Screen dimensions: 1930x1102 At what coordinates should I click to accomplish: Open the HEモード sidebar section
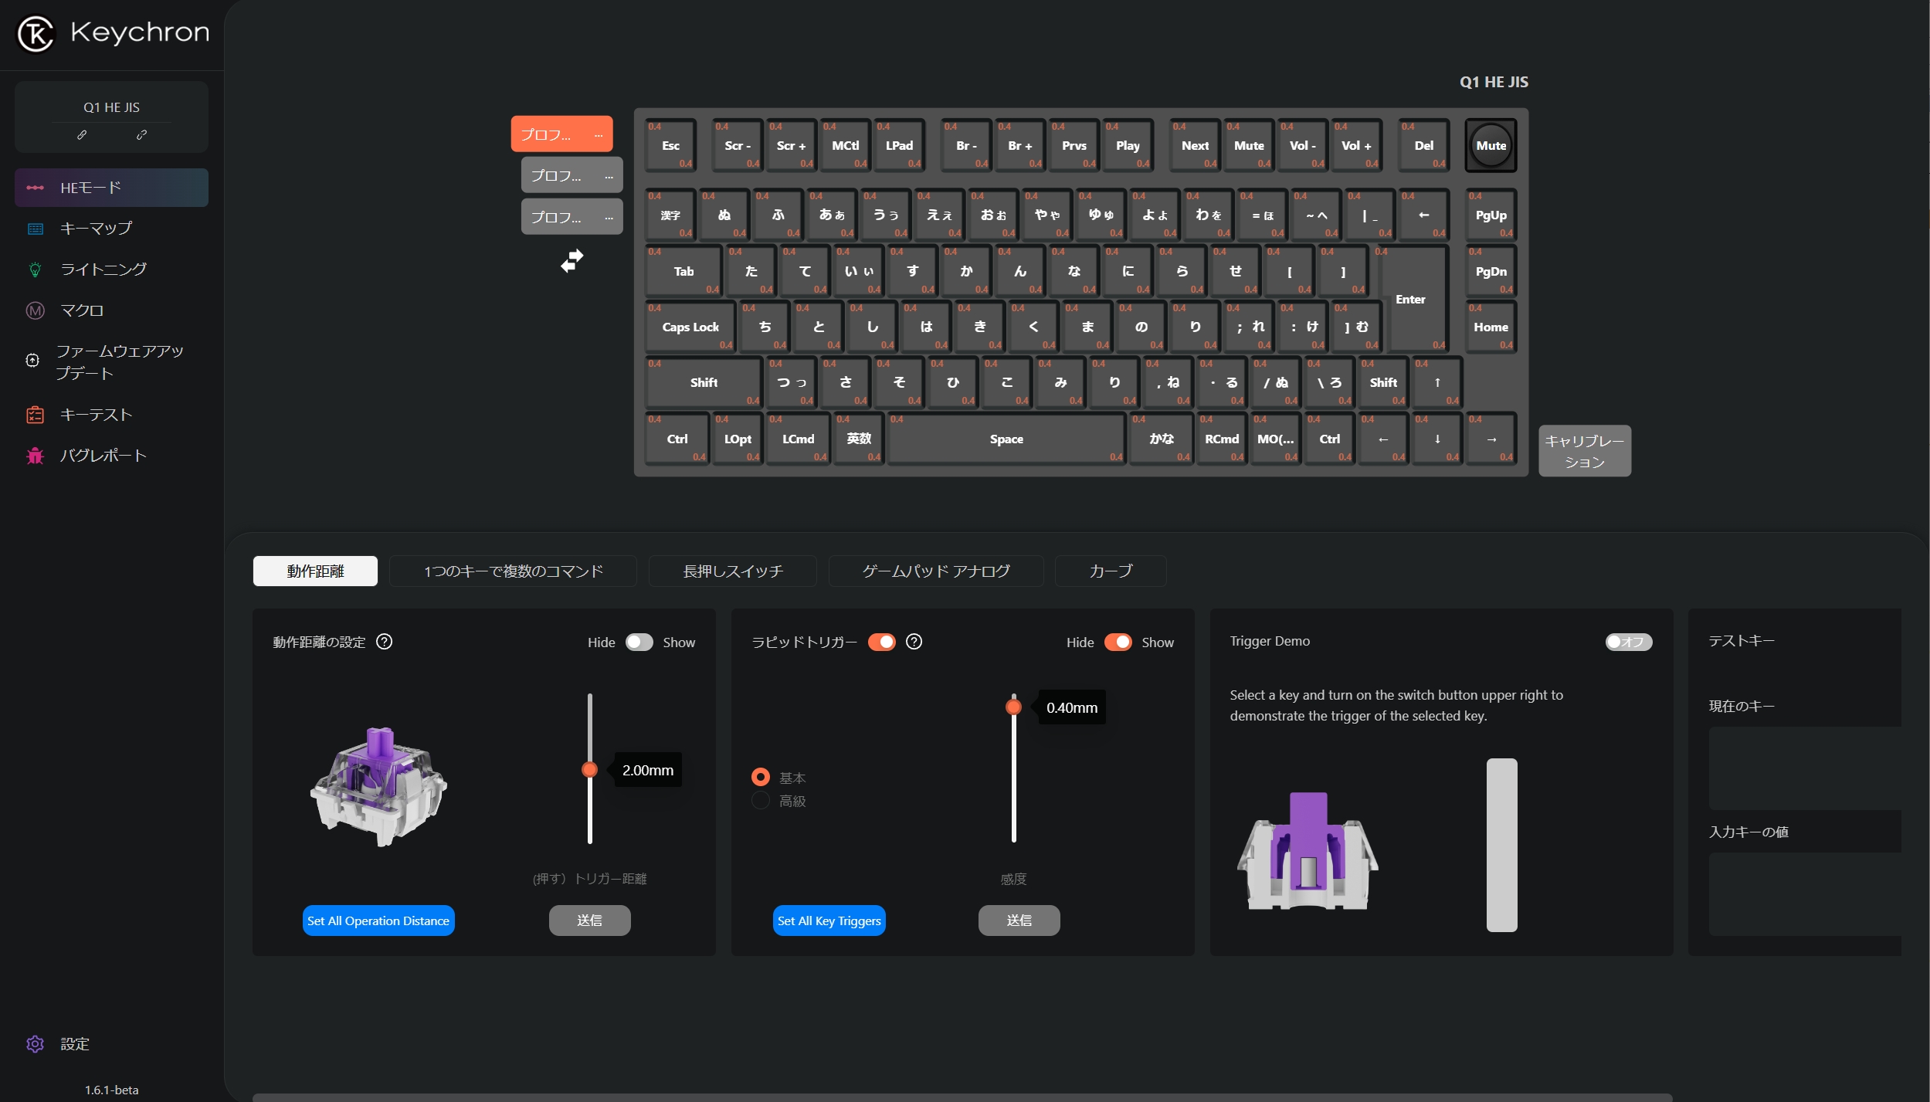tap(111, 188)
